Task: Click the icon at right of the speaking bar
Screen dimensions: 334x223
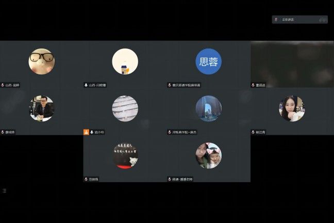Action: [x=323, y=20]
